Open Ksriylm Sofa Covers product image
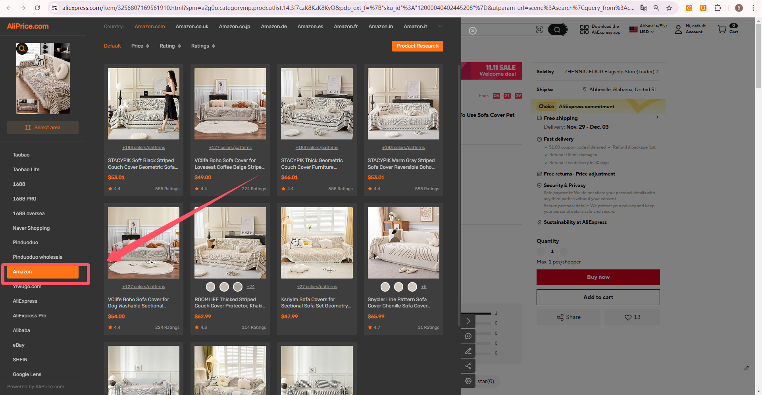 point(317,243)
